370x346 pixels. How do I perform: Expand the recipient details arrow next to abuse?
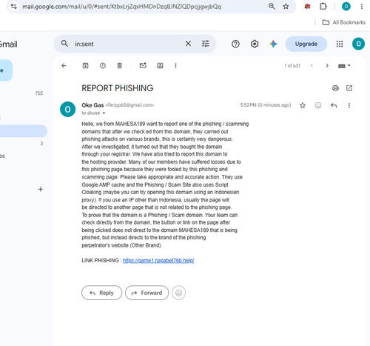coord(104,113)
